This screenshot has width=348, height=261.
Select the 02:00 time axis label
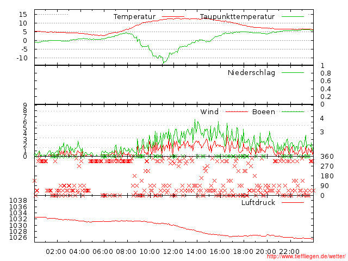tap(56, 252)
